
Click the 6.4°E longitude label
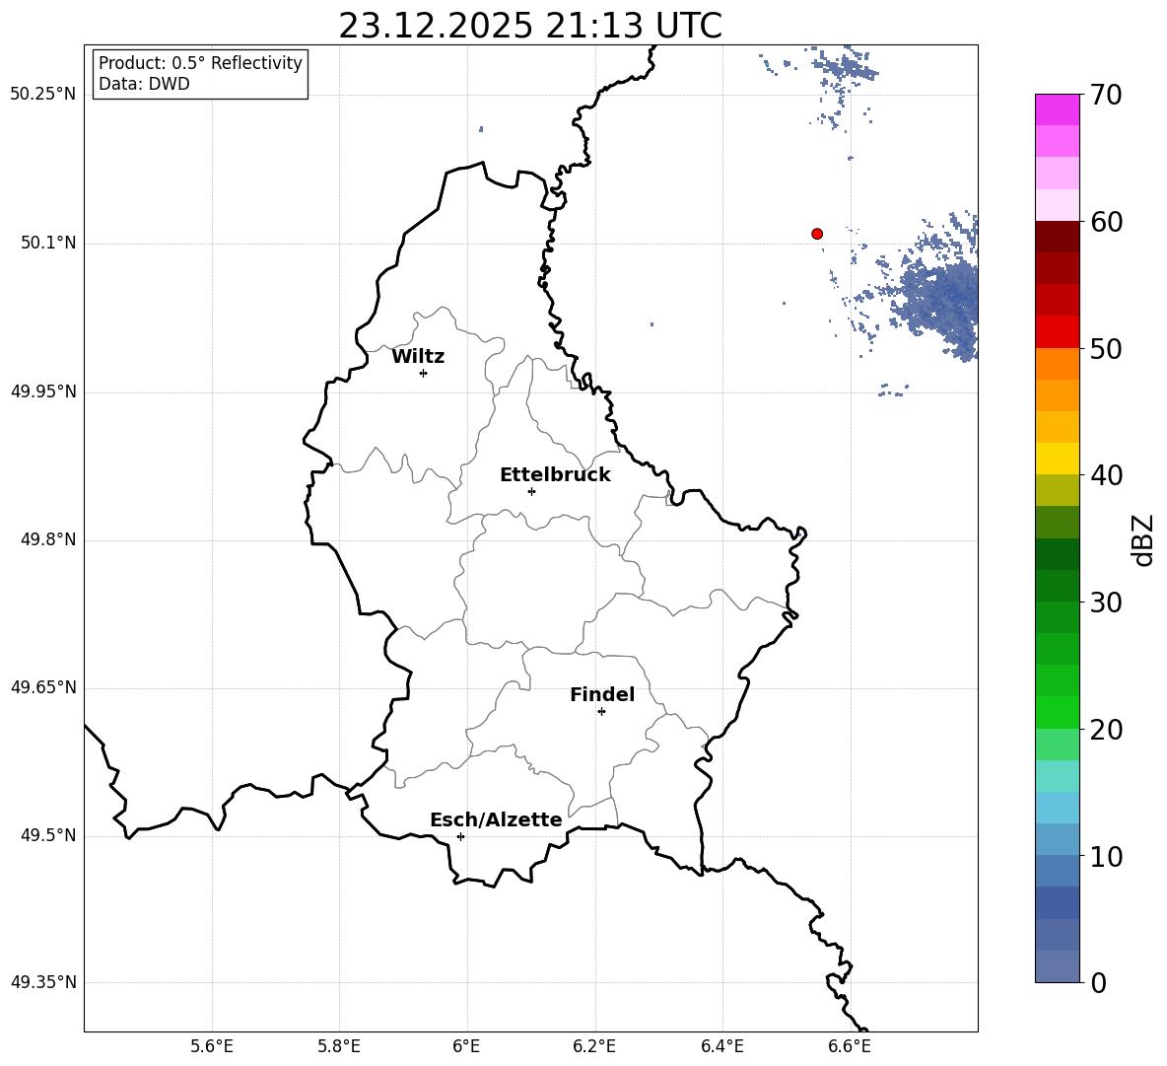pos(721,1046)
